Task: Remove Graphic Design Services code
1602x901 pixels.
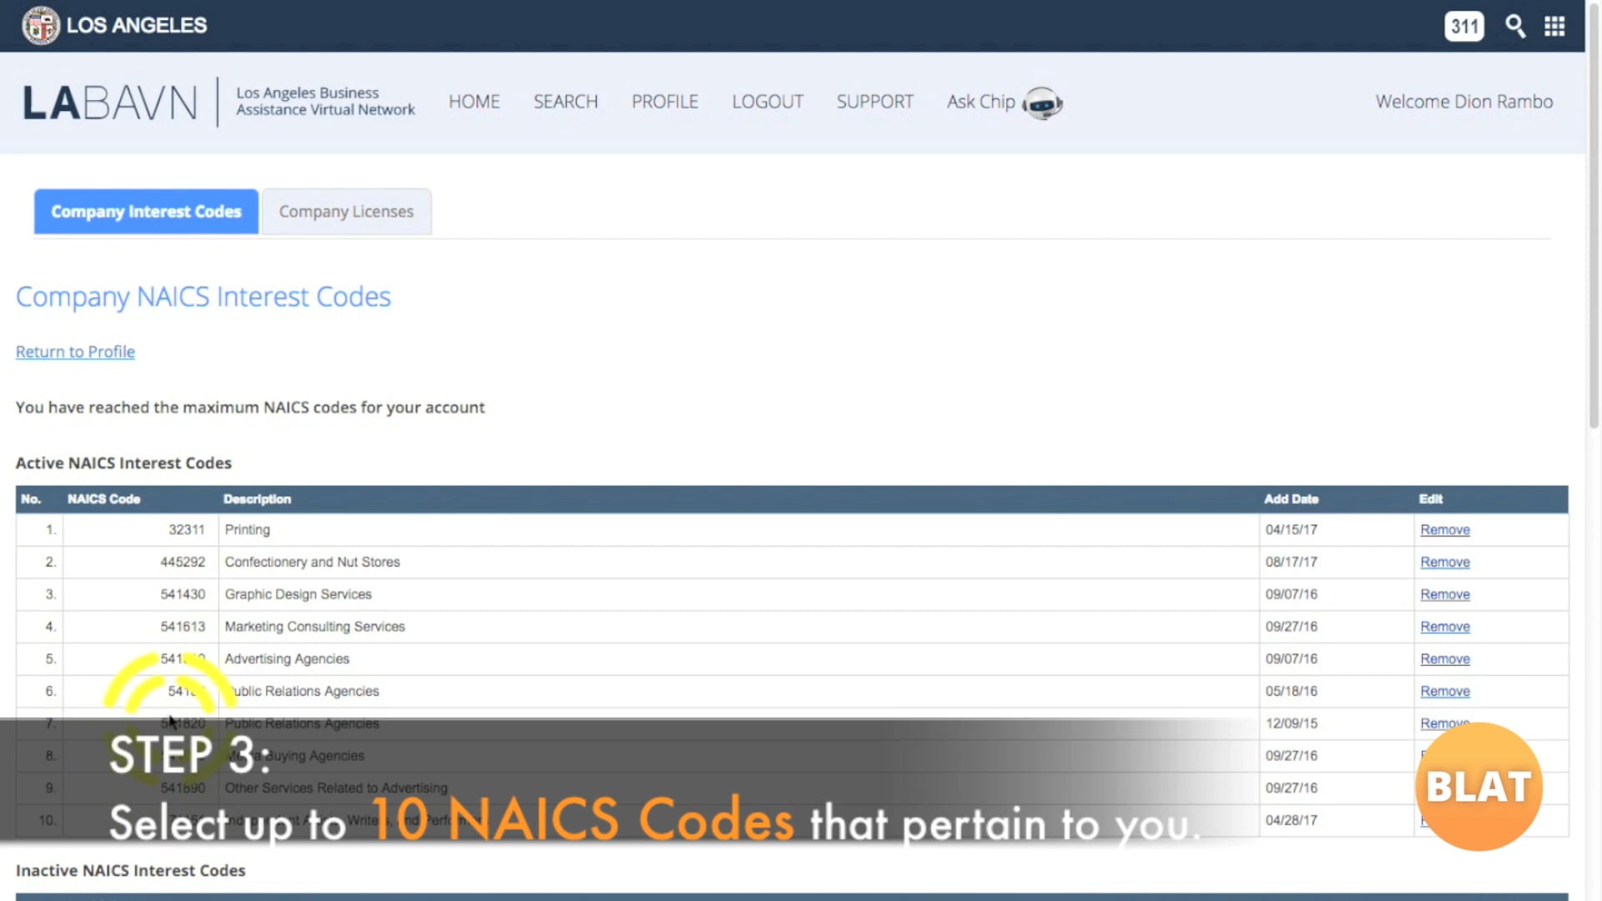Action: pyautogui.click(x=1444, y=595)
